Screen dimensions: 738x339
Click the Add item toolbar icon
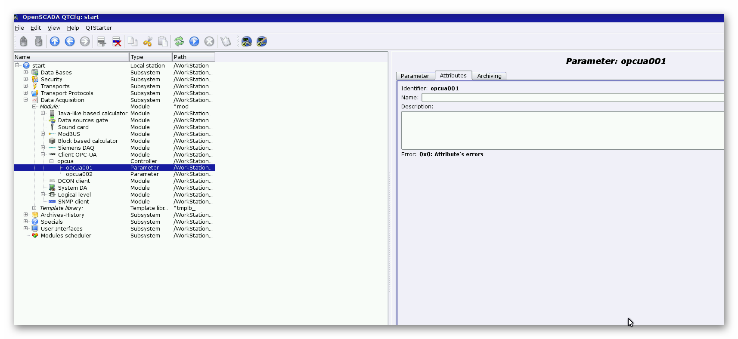tap(102, 41)
